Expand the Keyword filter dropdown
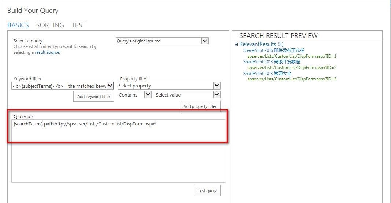The width and height of the screenshot is (391, 203). click(x=63, y=86)
